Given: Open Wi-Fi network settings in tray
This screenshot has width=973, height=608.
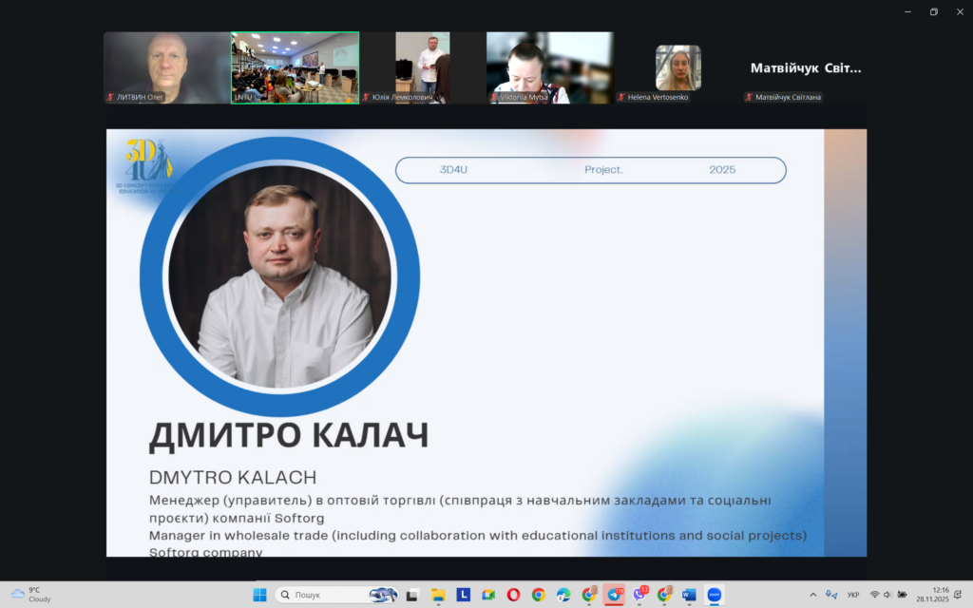Looking at the screenshot, I should click(874, 595).
